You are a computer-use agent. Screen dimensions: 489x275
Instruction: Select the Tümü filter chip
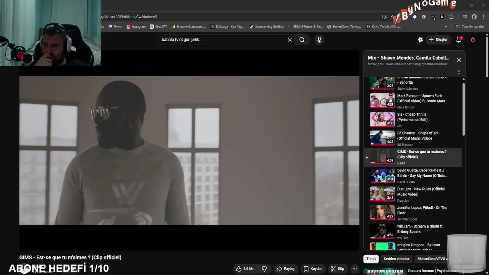point(371,259)
